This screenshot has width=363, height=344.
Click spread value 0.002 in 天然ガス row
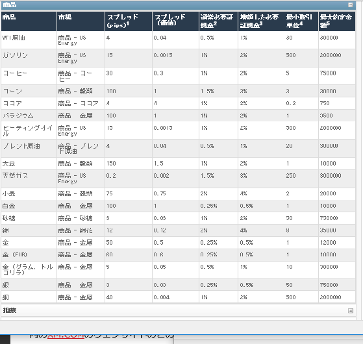(x=161, y=176)
